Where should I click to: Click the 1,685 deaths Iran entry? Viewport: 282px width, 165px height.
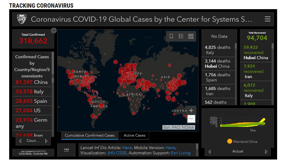[x=218, y=91]
